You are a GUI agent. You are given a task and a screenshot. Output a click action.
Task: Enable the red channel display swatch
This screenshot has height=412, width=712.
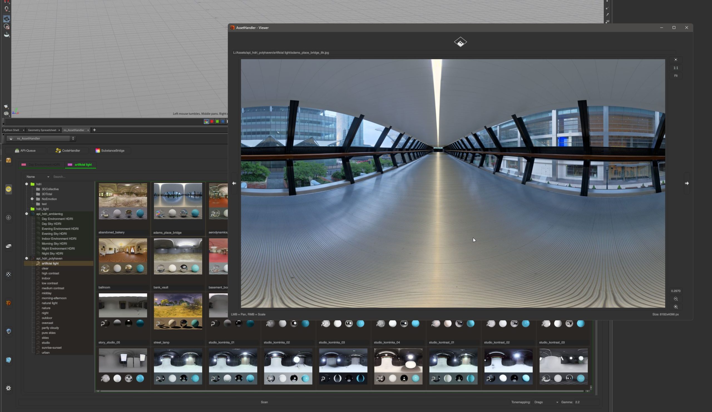coord(212,122)
